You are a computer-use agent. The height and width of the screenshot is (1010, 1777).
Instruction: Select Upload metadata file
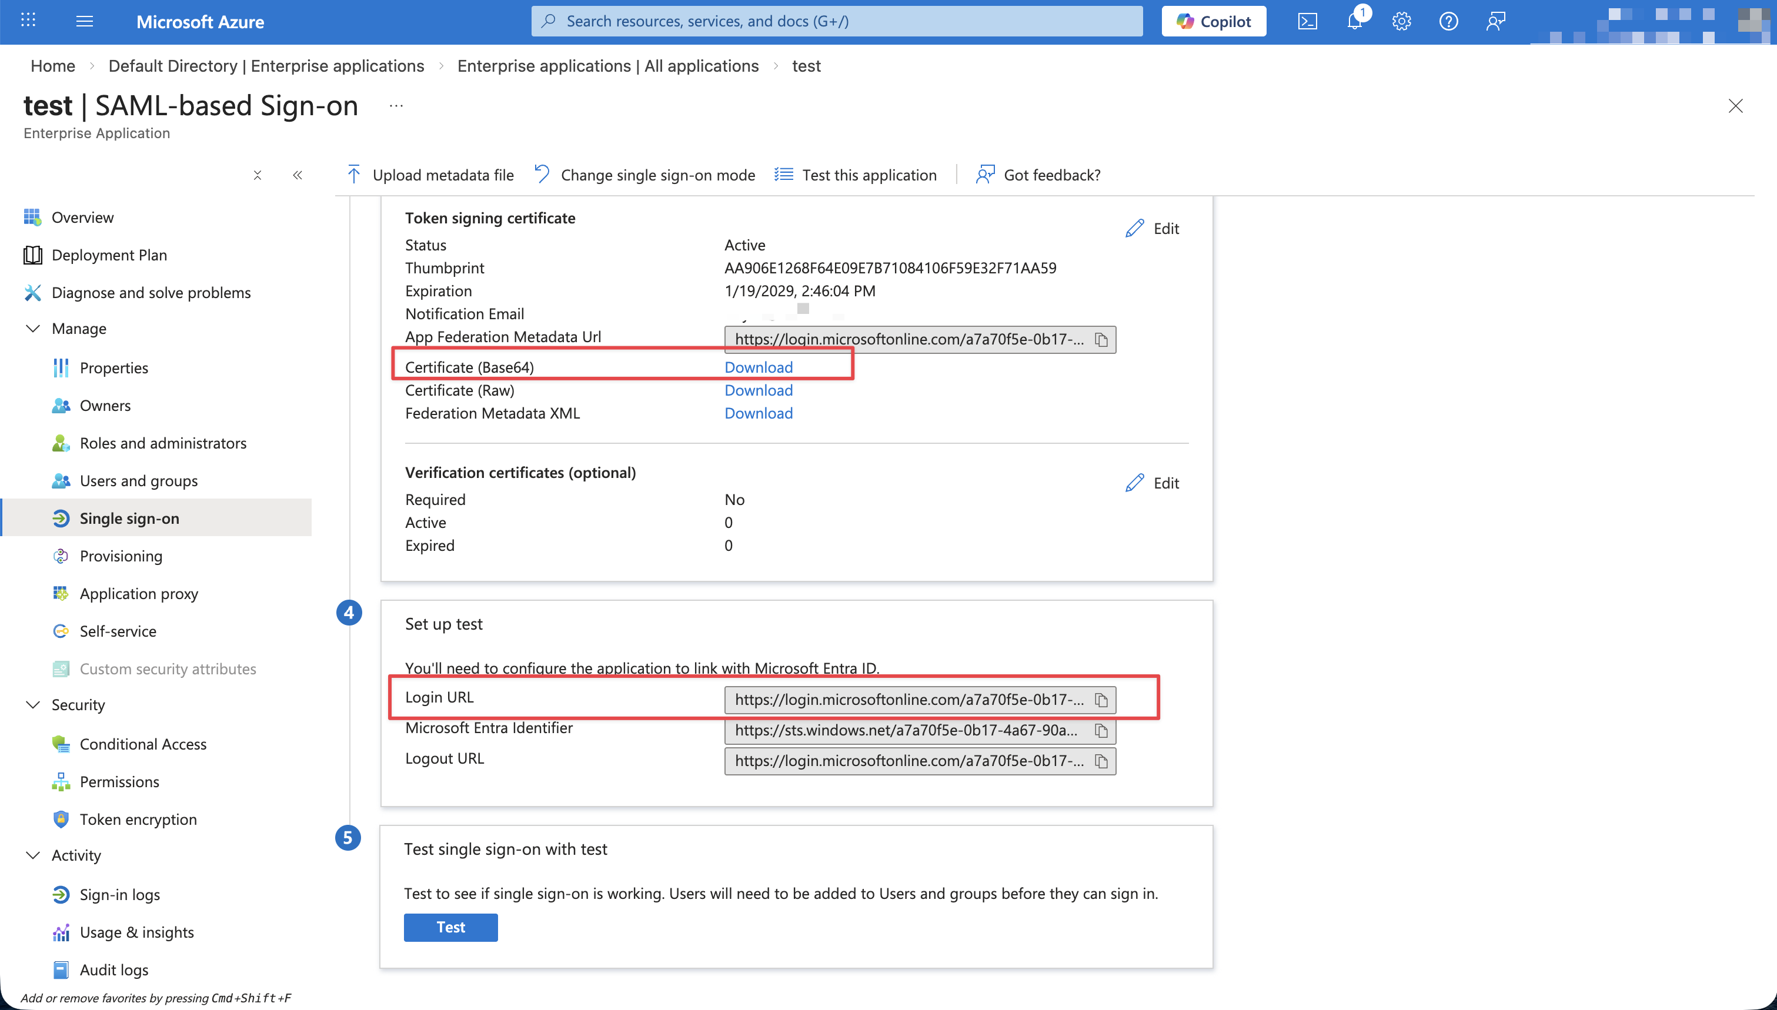point(442,174)
